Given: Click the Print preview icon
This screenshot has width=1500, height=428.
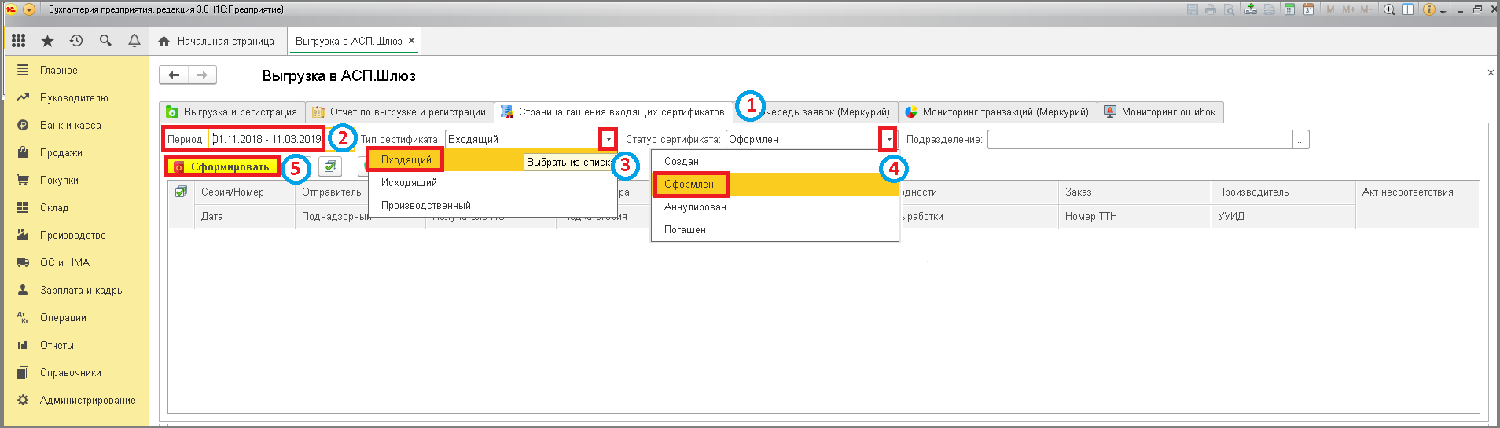Looking at the screenshot, I should click(x=1229, y=9).
